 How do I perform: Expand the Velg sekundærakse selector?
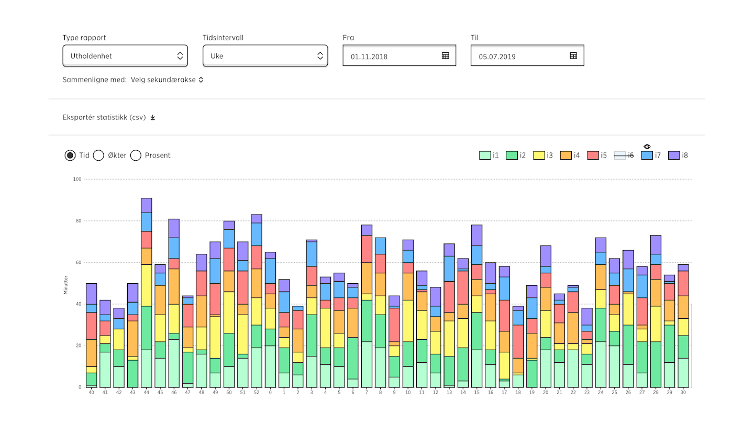tap(167, 80)
